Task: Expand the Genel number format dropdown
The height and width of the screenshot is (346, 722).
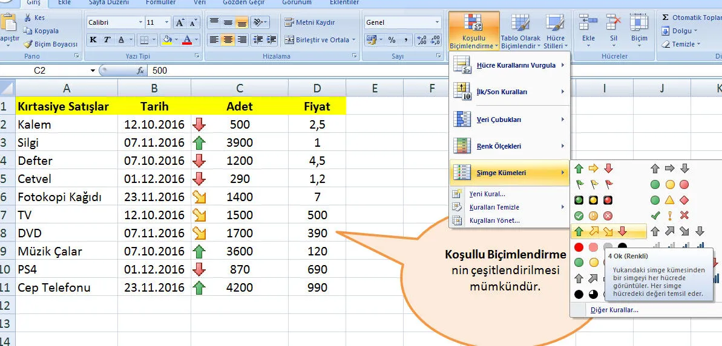Action: [437, 22]
